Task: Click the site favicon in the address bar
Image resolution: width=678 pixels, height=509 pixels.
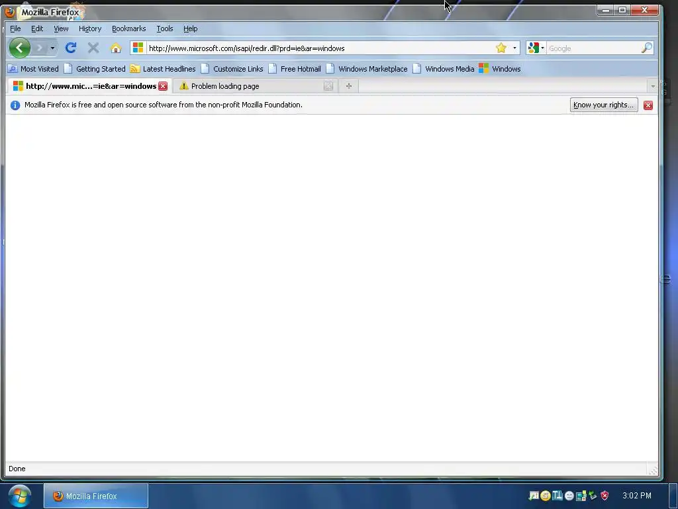Action: click(138, 48)
